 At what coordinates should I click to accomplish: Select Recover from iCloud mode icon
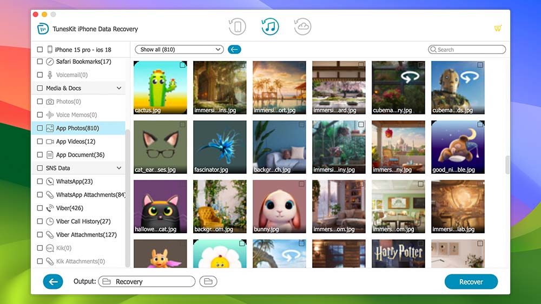click(302, 26)
